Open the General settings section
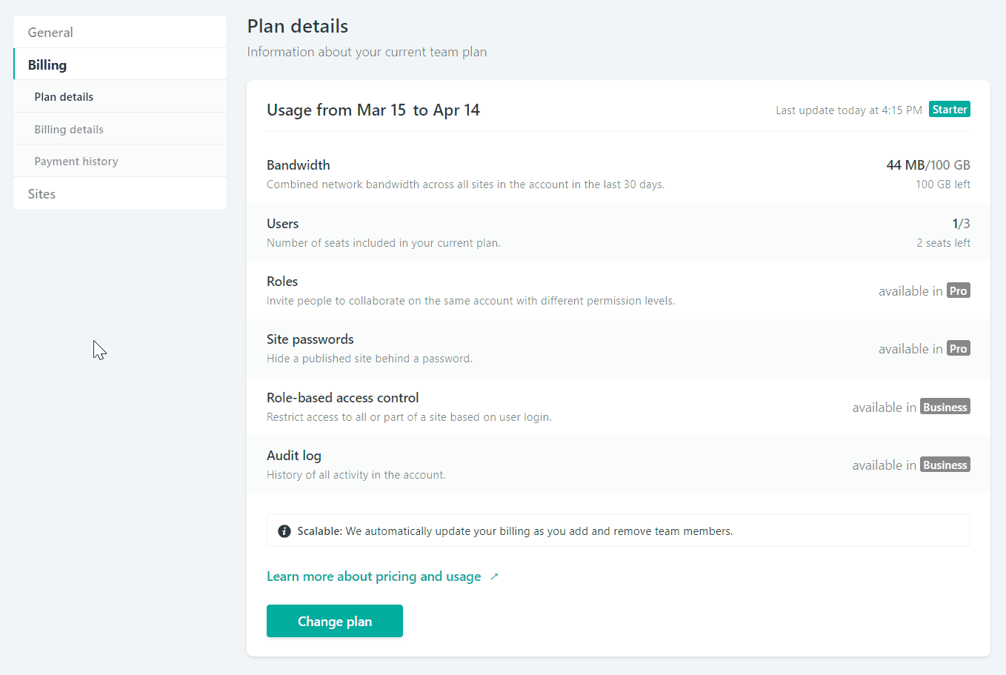Viewport: 1006px width, 675px height. point(50,33)
